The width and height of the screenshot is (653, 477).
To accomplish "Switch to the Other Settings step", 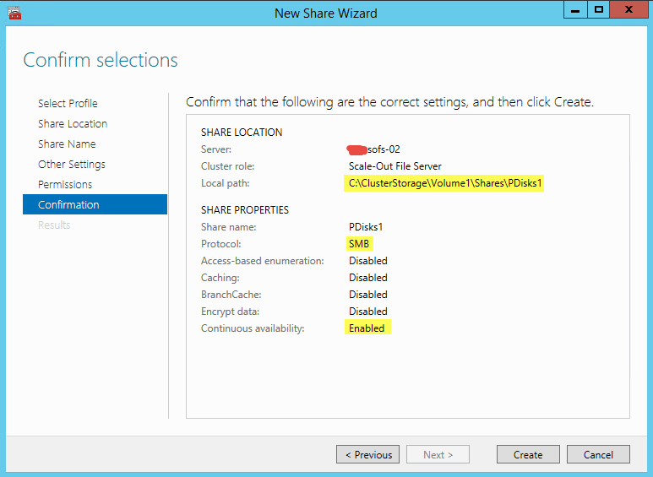I will pos(72,164).
